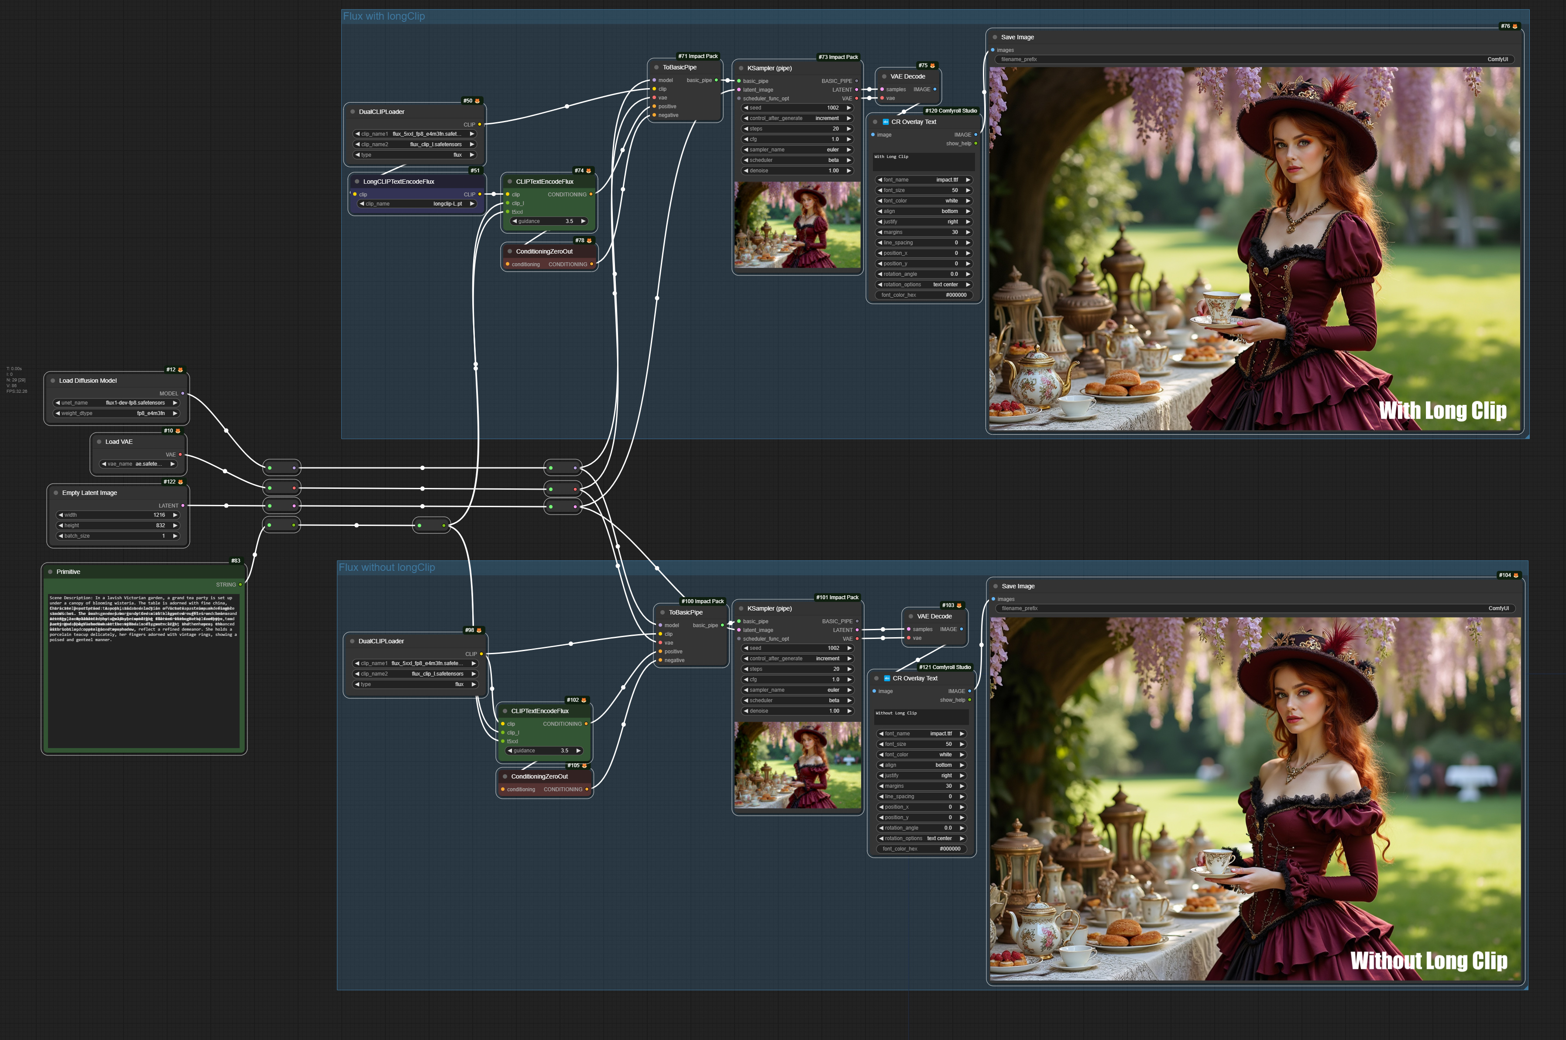This screenshot has width=1566, height=1040.
Task: Collapse the upper Save Image node dot
Action: tap(995, 37)
